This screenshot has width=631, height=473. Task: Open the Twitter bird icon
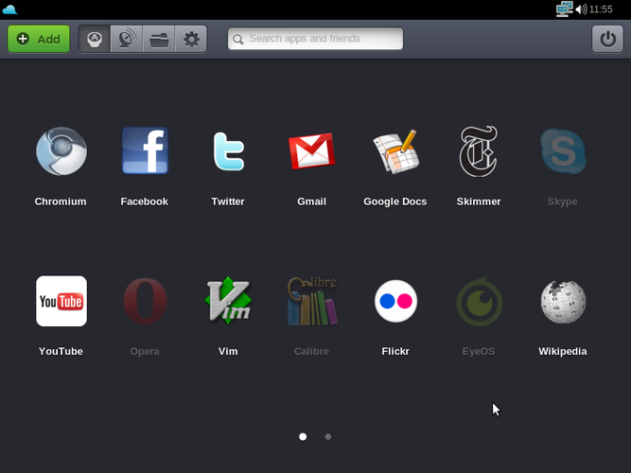click(x=228, y=151)
